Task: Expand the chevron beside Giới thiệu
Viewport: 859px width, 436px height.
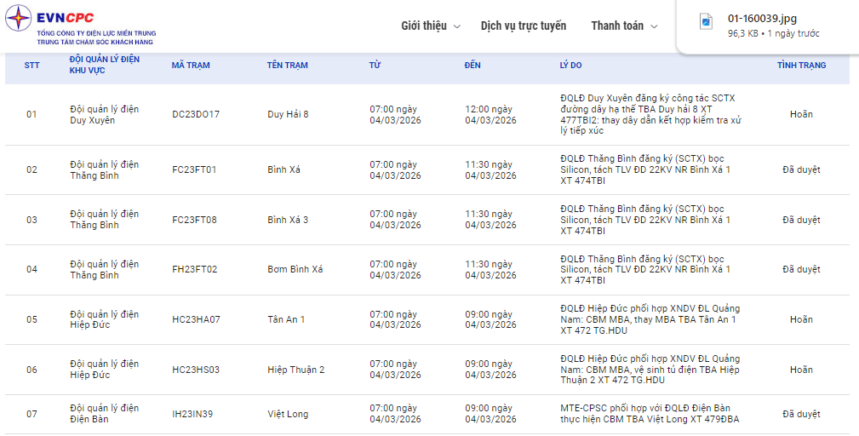Action: coord(457,26)
